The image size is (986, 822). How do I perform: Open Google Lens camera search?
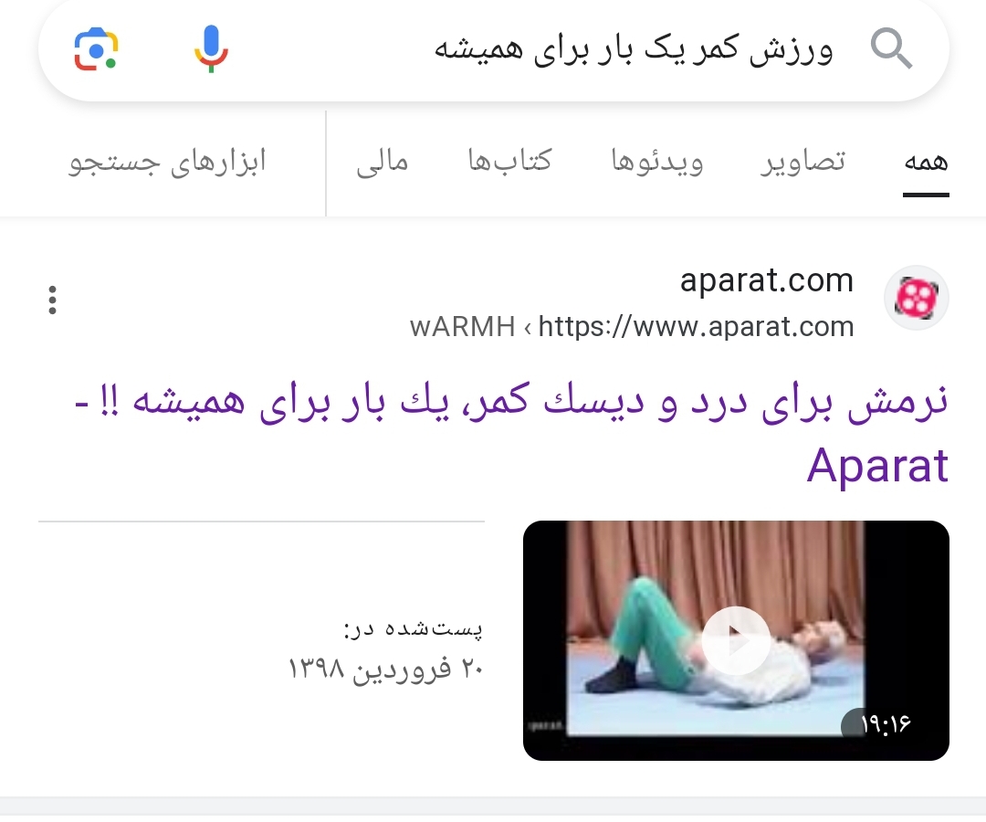[96, 49]
